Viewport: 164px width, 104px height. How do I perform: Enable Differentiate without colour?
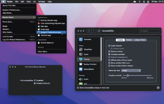click(109, 60)
